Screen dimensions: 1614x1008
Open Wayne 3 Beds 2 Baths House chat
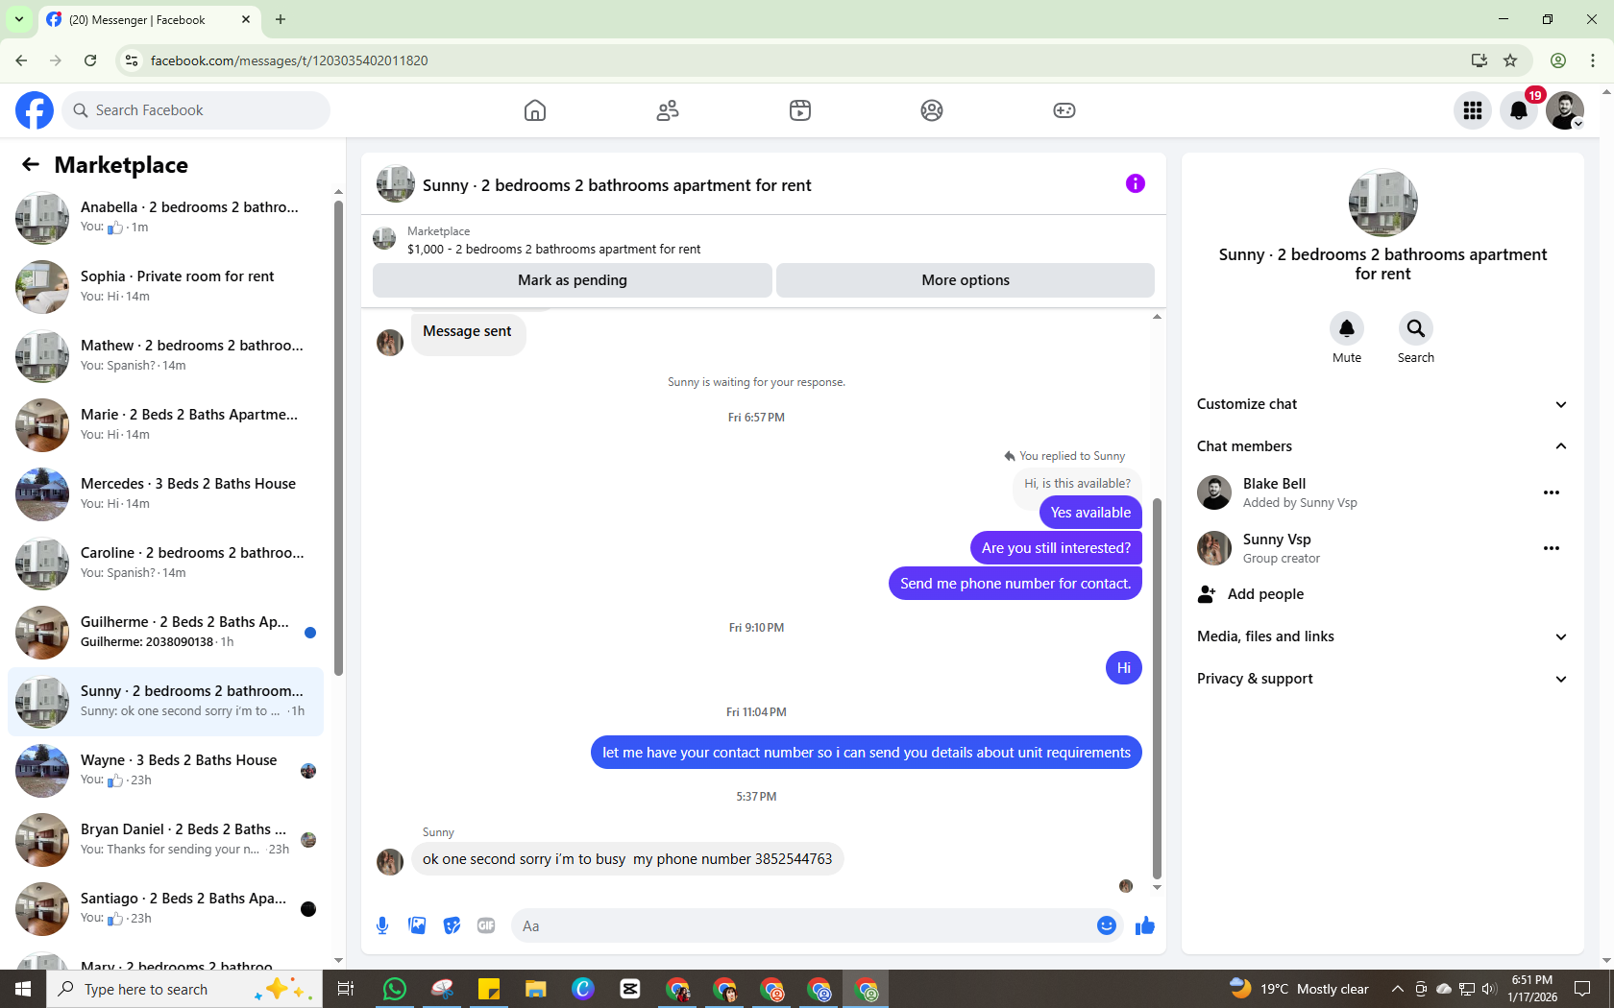pyautogui.click(x=166, y=771)
